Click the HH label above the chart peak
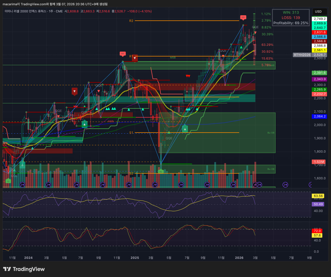331x277 pixels. [243, 17]
